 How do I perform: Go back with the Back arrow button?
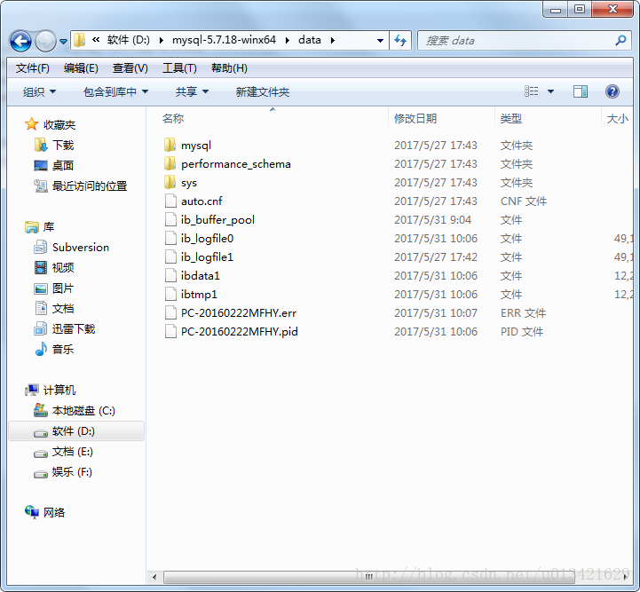pos(20,41)
